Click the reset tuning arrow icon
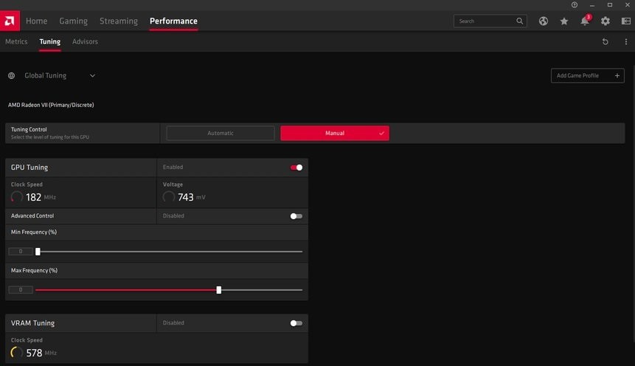This screenshot has width=635, height=366. [605, 42]
